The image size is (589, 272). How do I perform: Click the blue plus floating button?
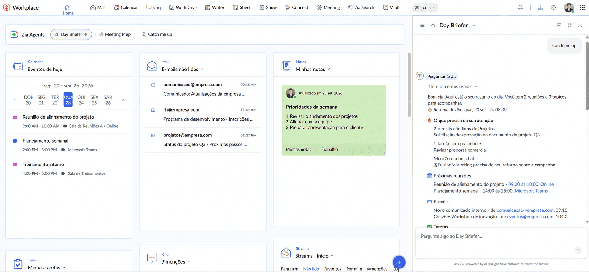point(399,262)
